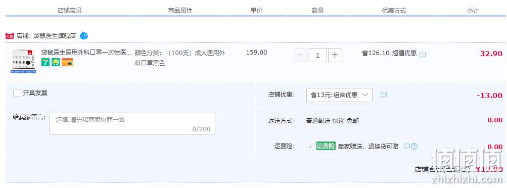Click the 小计 column header
This screenshot has height=188, width=507.
473,10
